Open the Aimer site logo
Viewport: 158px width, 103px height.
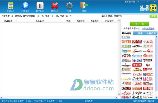click(x=126, y=93)
